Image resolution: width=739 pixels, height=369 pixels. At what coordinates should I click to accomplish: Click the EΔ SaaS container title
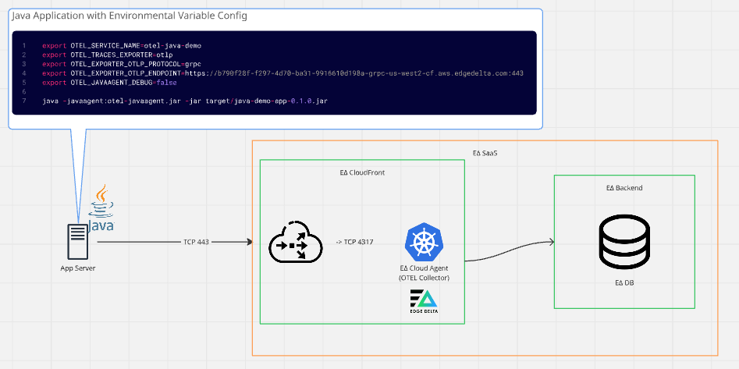click(x=485, y=153)
